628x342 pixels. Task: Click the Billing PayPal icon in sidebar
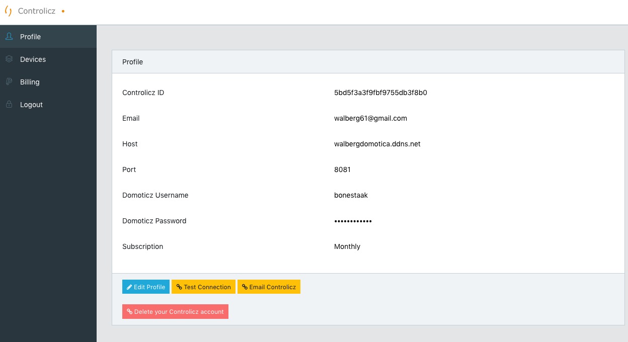[x=9, y=81]
